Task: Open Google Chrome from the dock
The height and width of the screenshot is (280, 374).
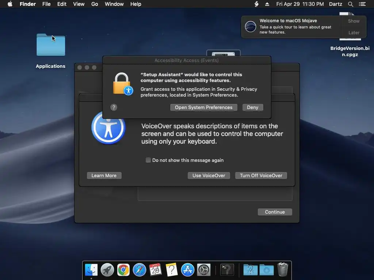Action: (123, 270)
